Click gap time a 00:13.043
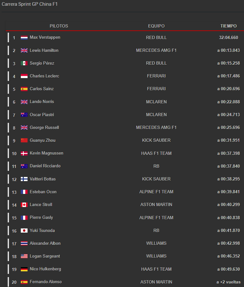The image size is (244, 287). (x=229, y=50)
